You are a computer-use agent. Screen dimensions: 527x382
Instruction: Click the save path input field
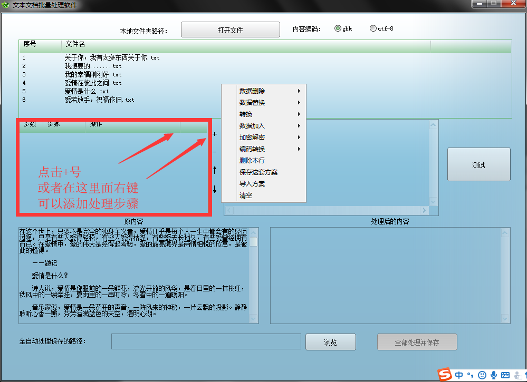point(206,341)
